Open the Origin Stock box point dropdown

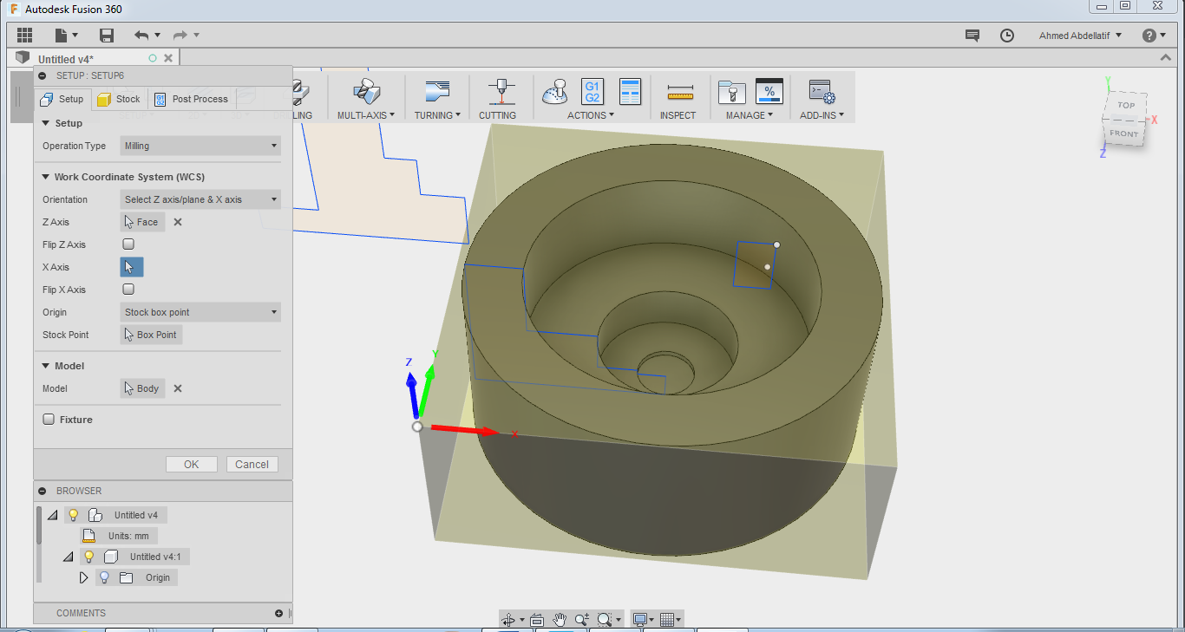click(200, 312)
